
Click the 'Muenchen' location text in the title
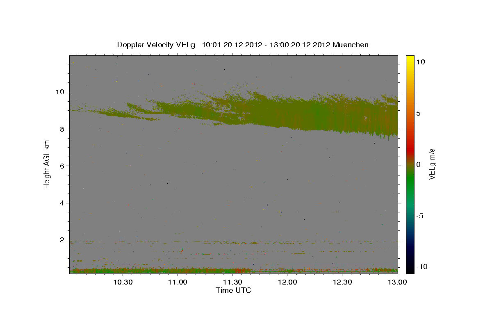tap(351, 45)
